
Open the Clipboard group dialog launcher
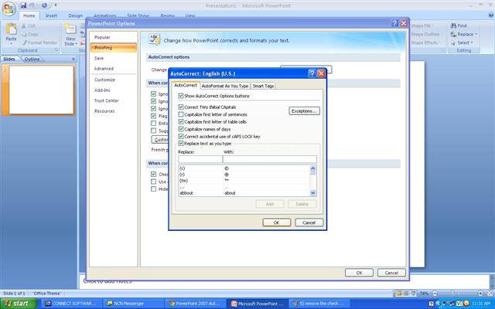tap(56, 50)
